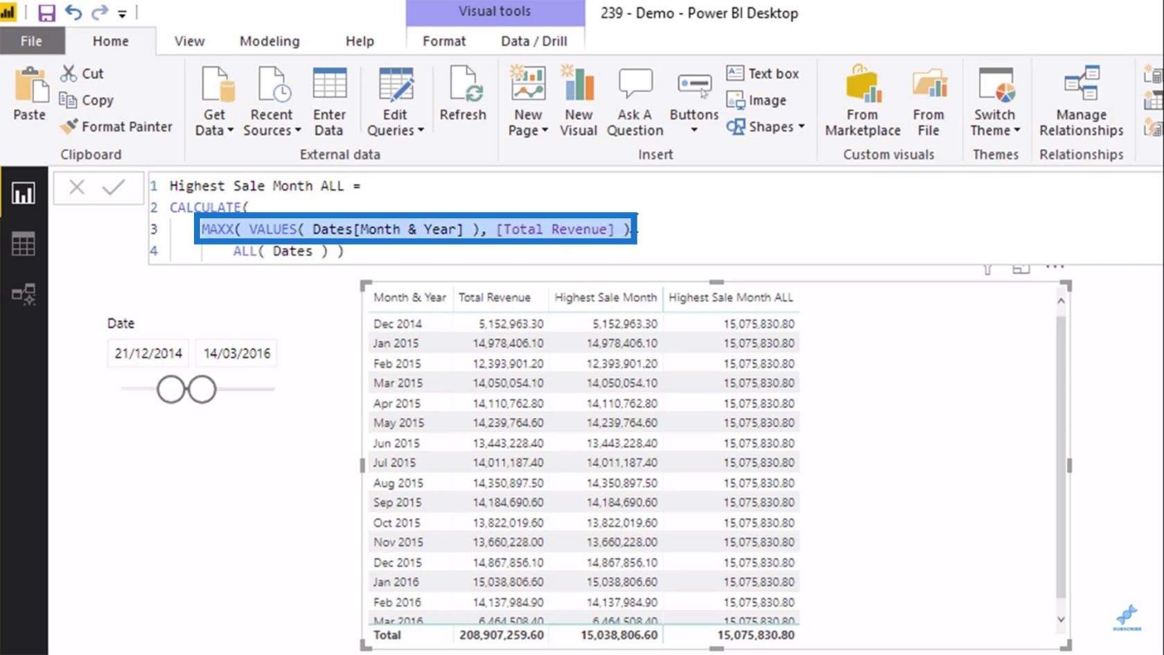The height and width of the screenshot is (655, 1164).
Task: Click the Paste button
Action: pos(30,95)
